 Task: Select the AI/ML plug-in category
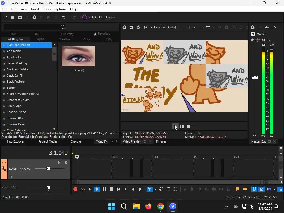tap(41, 39)
